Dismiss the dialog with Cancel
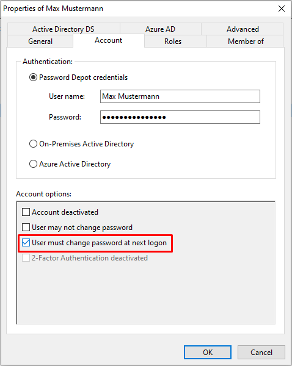 click(261, 352)
